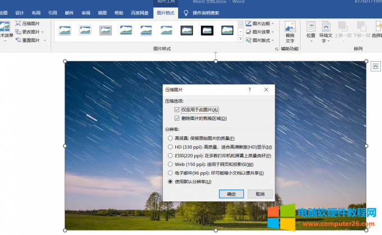The width and height of the screenshot is (382, 235).
Task: Expand the 图片效果 (Picture Effects) dropdown
Action: point(274,32)
